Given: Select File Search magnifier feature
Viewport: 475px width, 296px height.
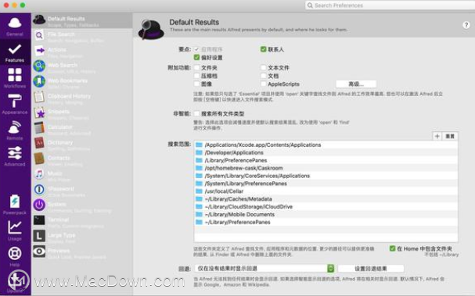Looking at the screenshot, I should click(x=82, y=36).
